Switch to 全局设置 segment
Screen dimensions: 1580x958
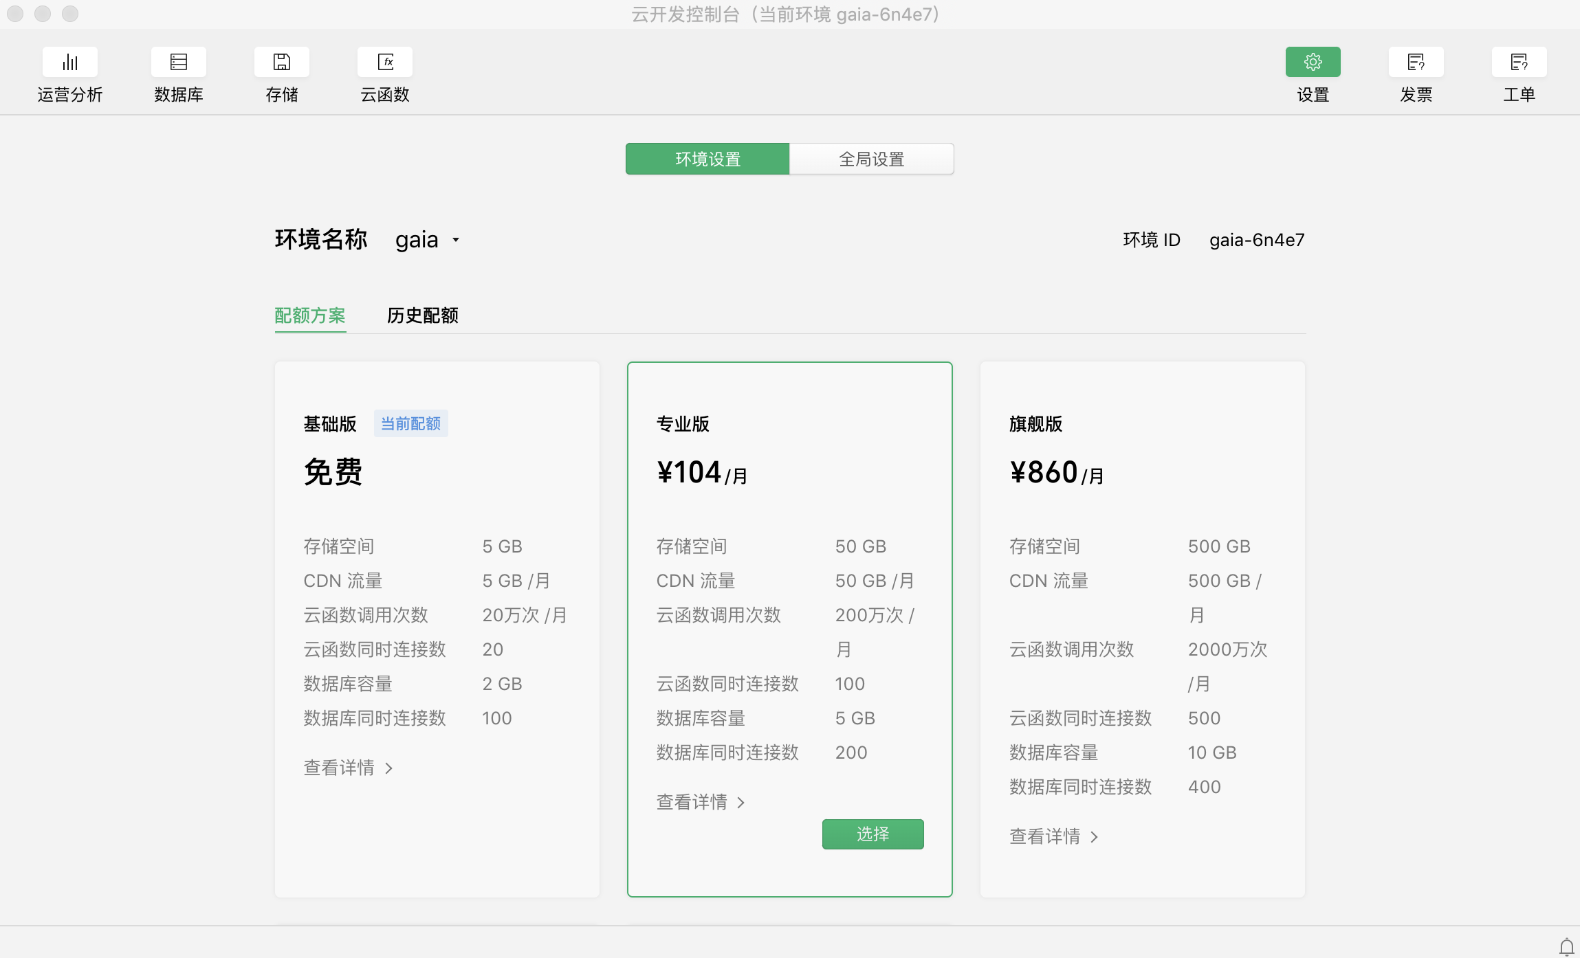[871, 159]
